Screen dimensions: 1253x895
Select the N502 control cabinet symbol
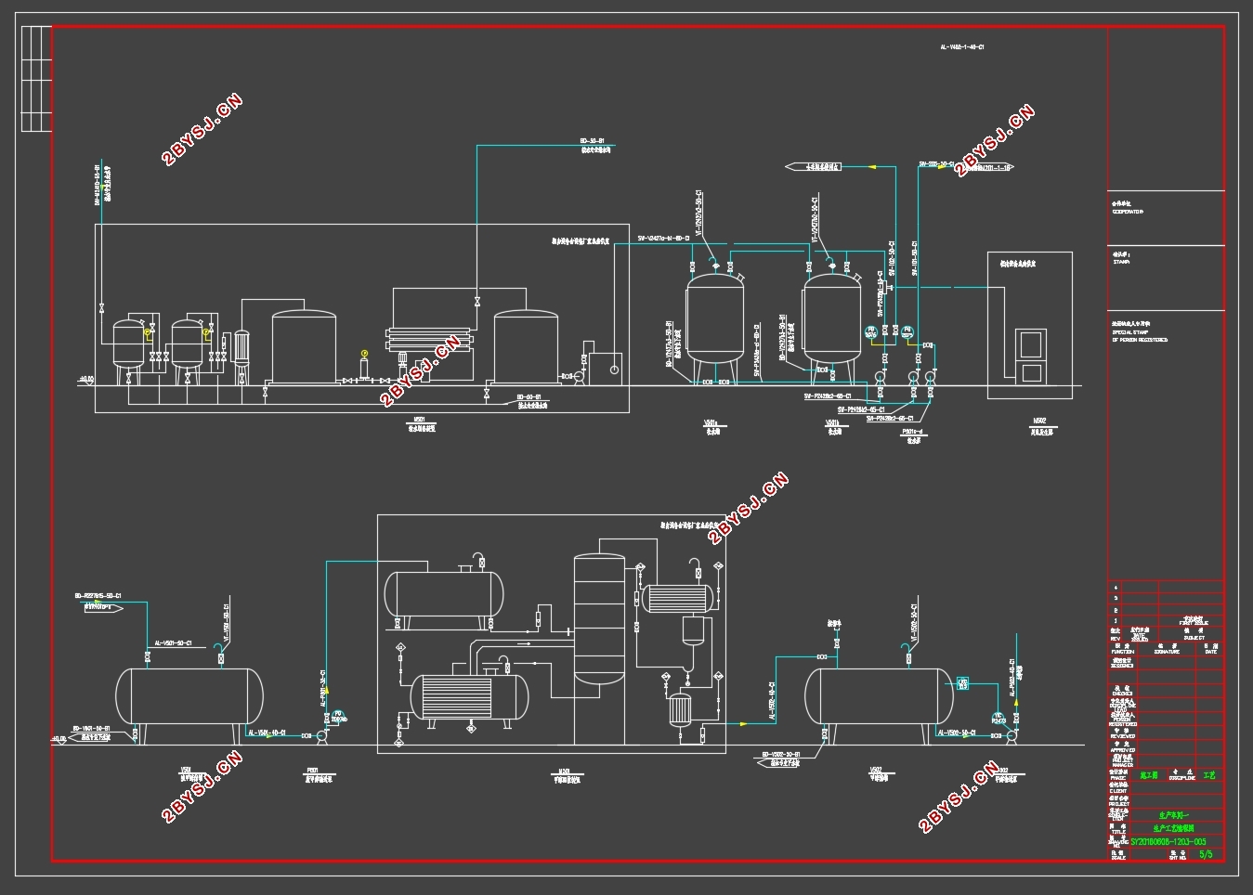pyautogui.click(x=1032, y=355)
